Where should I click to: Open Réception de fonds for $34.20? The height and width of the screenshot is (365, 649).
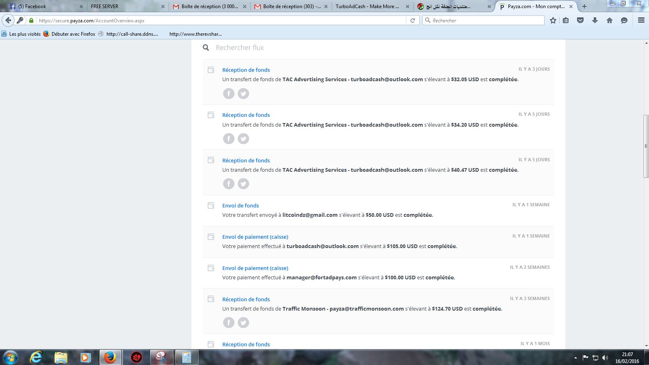[x=246, y=115]
